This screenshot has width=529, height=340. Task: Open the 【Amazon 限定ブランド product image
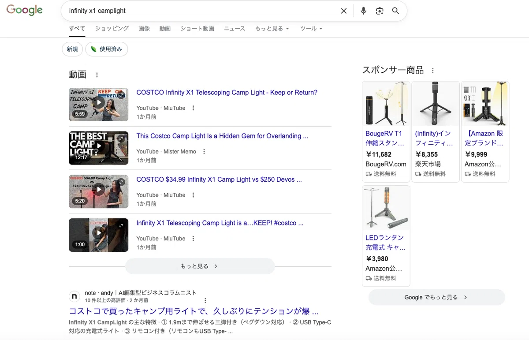tap(485, 104)
